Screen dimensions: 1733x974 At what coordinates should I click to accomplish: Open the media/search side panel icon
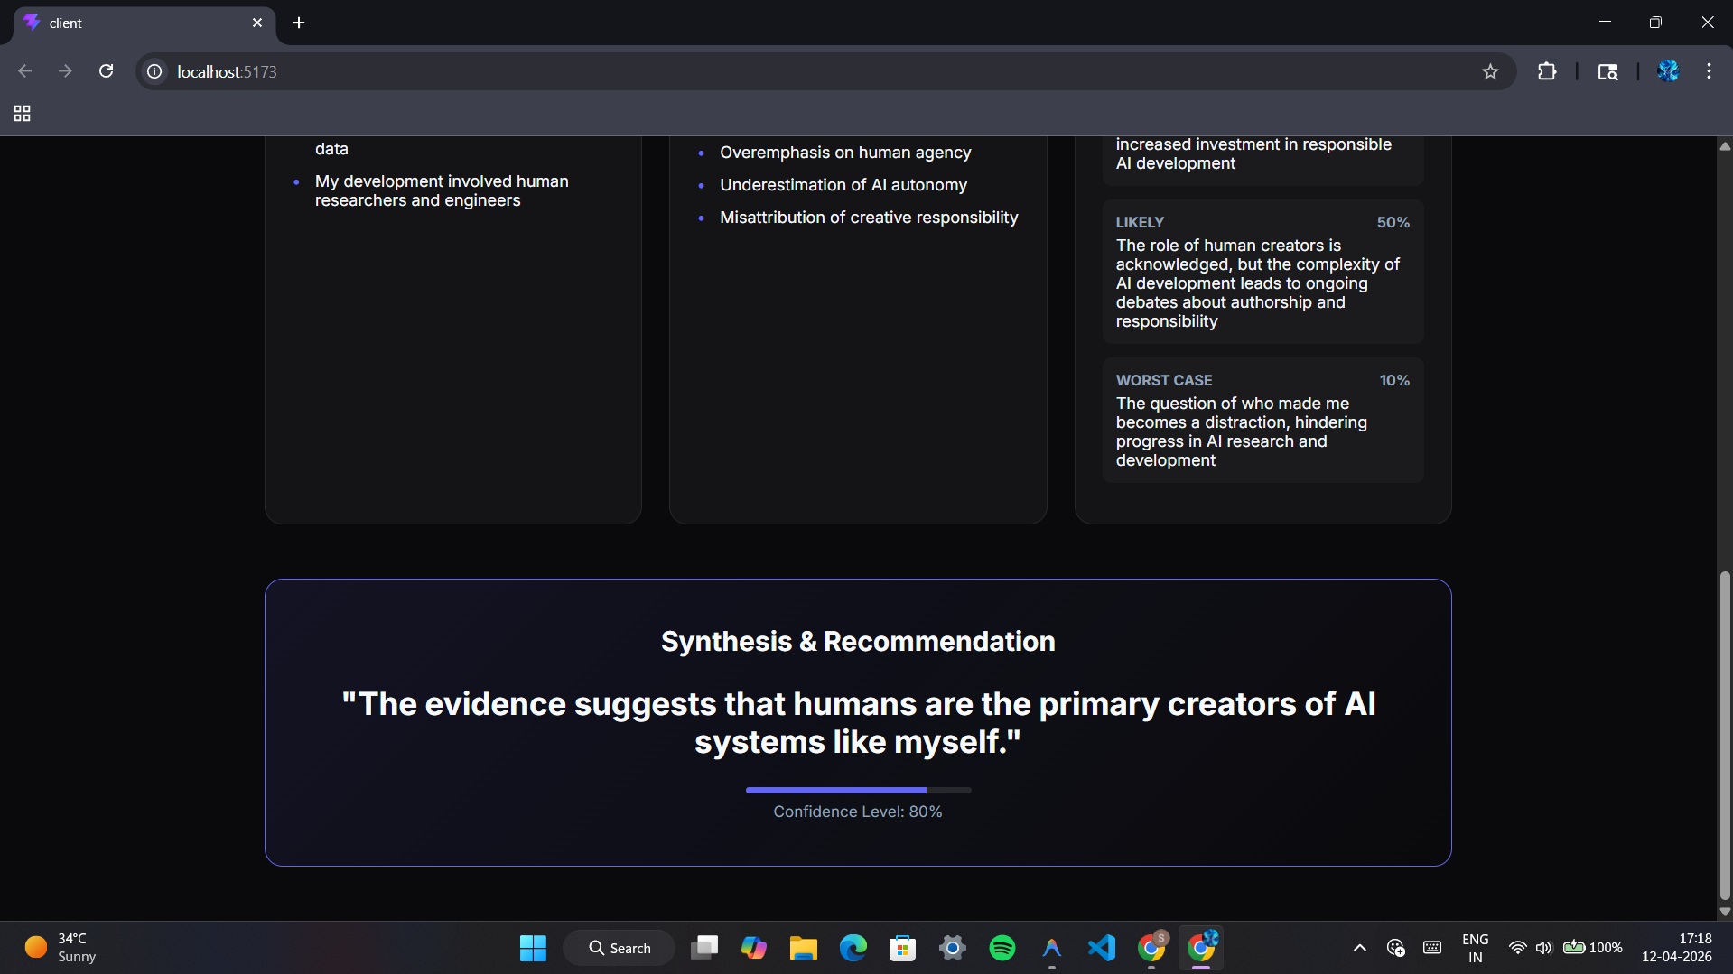(1607, 71)
